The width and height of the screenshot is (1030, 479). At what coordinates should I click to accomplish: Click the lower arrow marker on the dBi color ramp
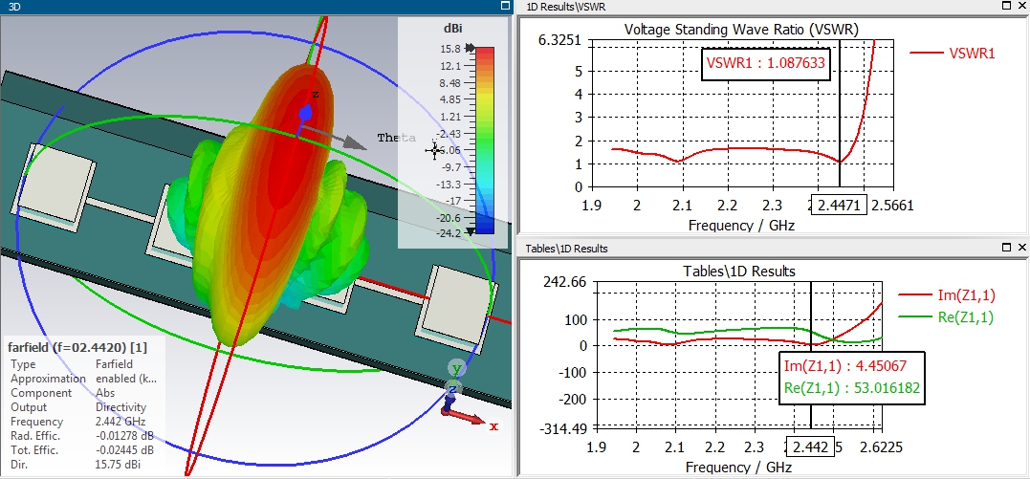pyautogui.click(x=471, y=231)
